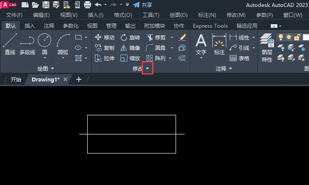
Task: Click the Scale (缩放) tool
Action: pyautogui.click(x=130, y=58)
